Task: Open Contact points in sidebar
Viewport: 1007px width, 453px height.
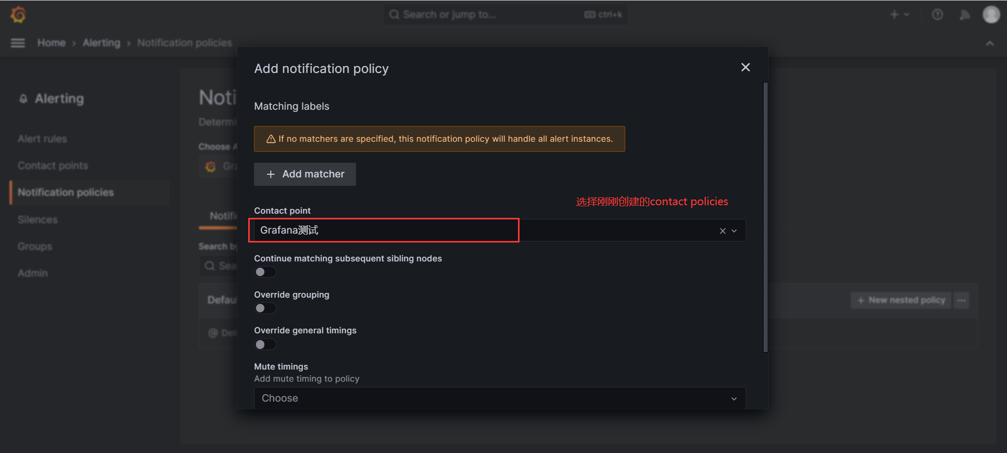Action: coord(53,166)
